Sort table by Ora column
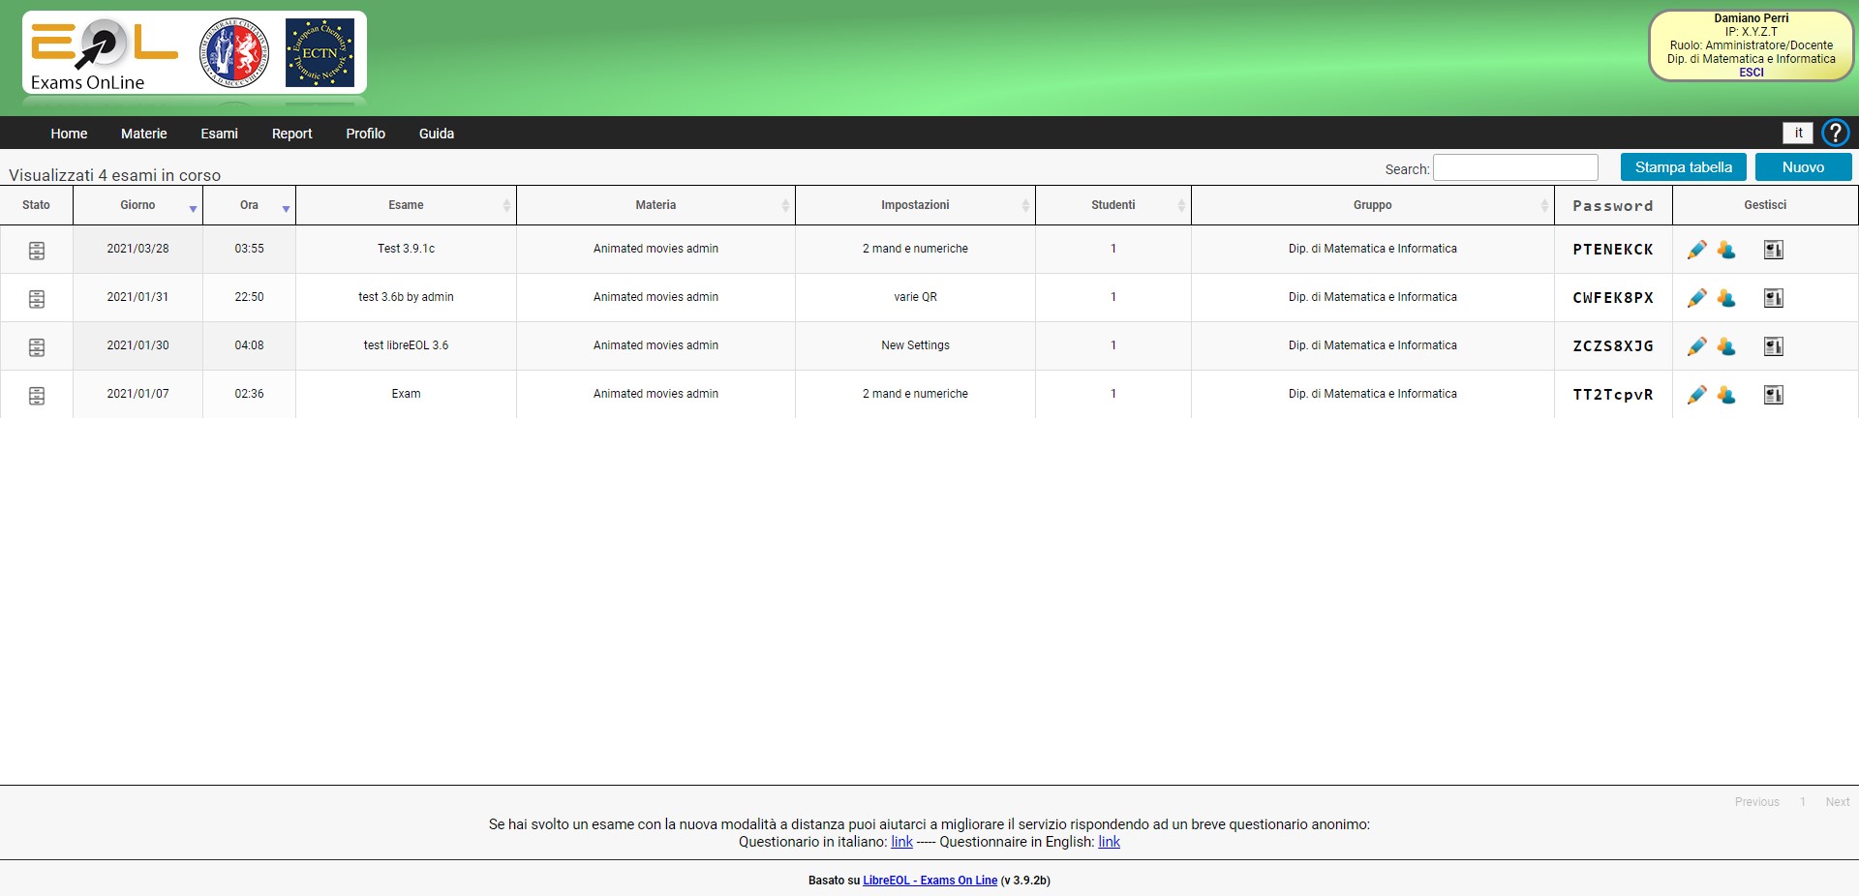Screen dimensions: 1859x896 click(249, 205)
